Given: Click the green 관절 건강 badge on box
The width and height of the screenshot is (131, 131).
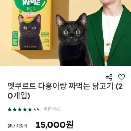Looking at the screenshot, I should tap(15, 38).
